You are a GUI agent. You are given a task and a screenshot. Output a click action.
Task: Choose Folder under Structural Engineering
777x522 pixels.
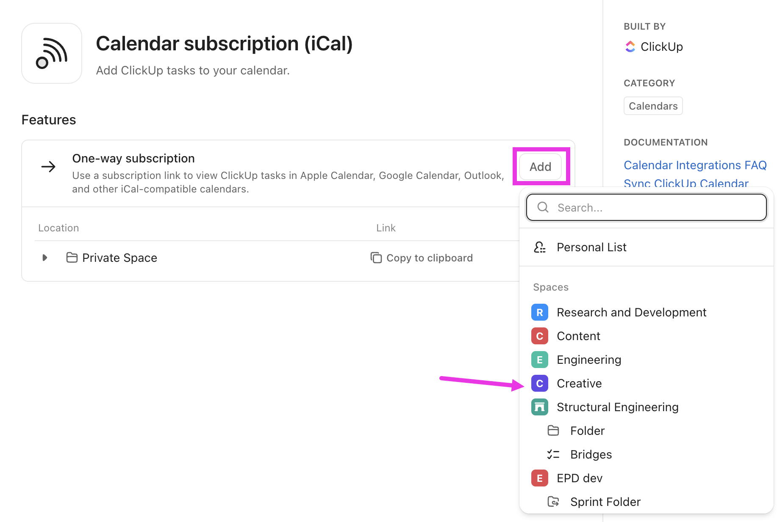pyautogui.click(x=587, y=431)
